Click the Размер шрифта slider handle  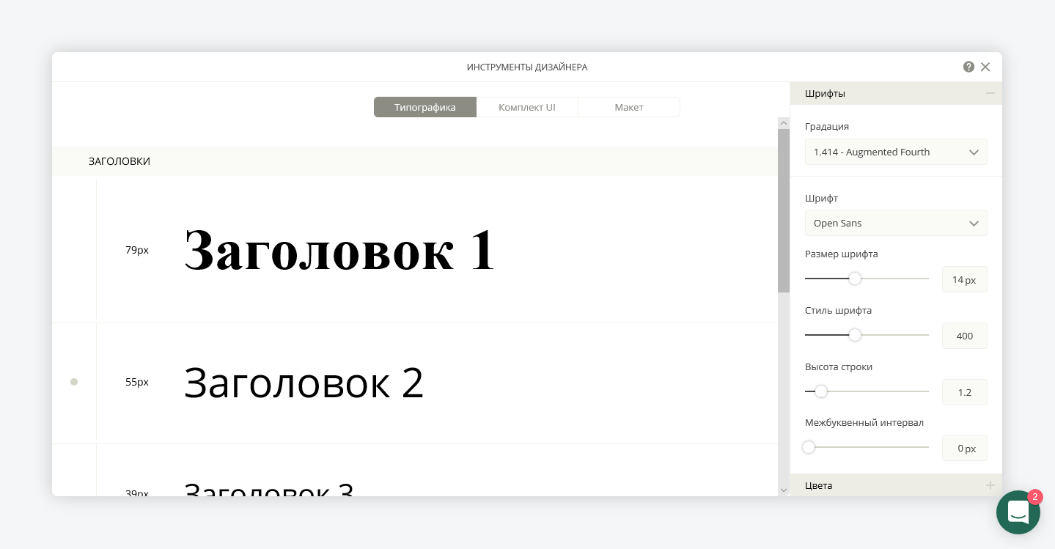click(855, 279)
